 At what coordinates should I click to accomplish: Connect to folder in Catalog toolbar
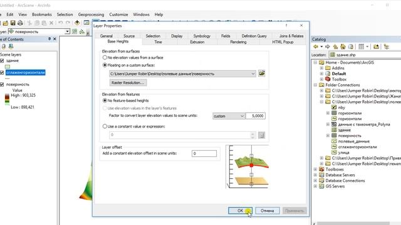(376, 46)
